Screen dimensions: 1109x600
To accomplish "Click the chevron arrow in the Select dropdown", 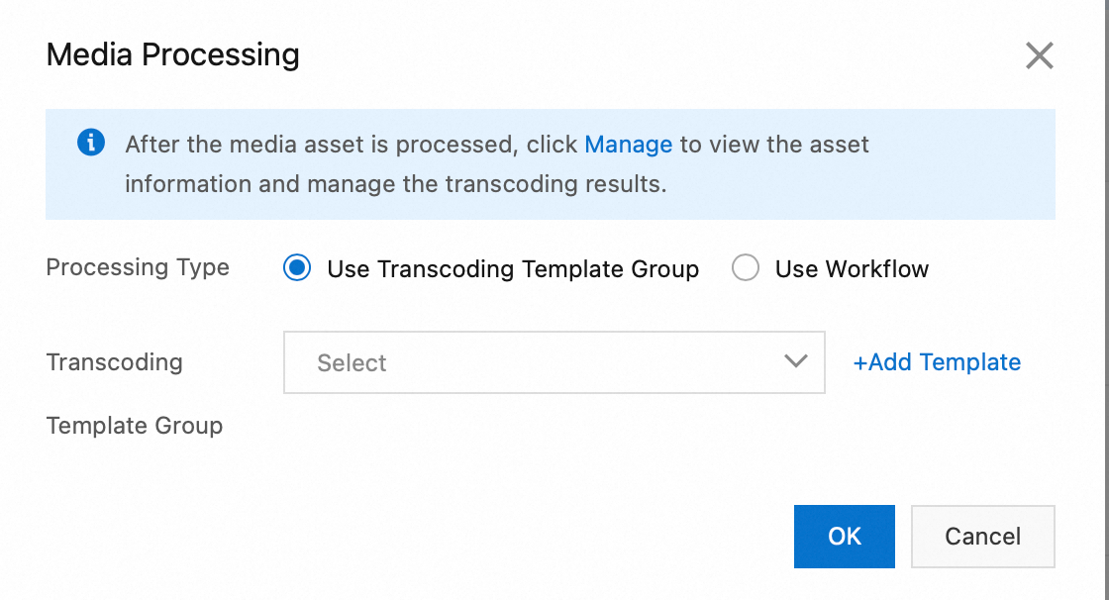I will click(x=796, y=361).
